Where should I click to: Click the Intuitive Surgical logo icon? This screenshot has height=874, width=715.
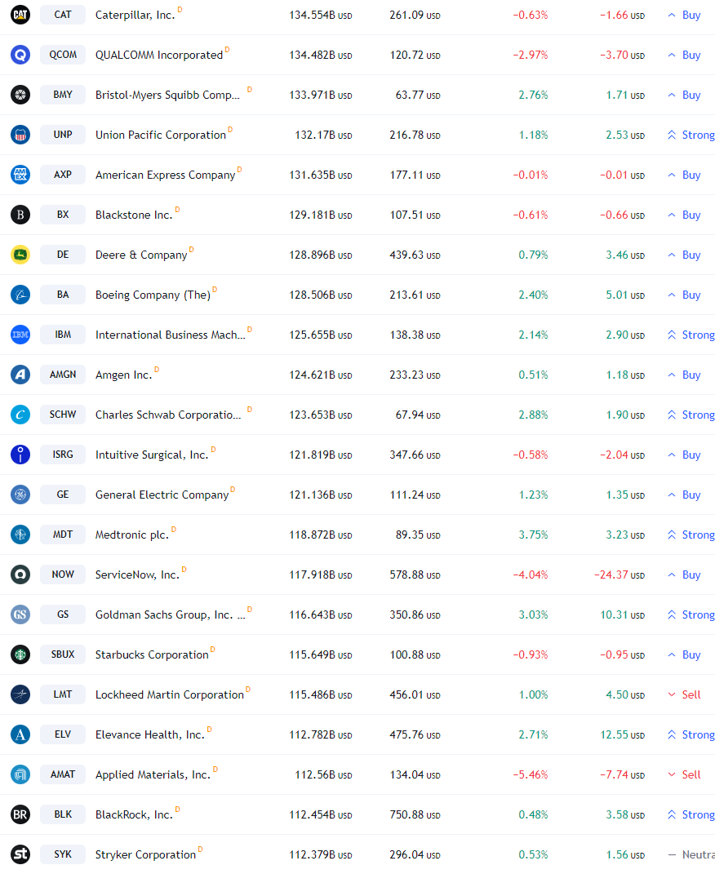pos(20,455)
